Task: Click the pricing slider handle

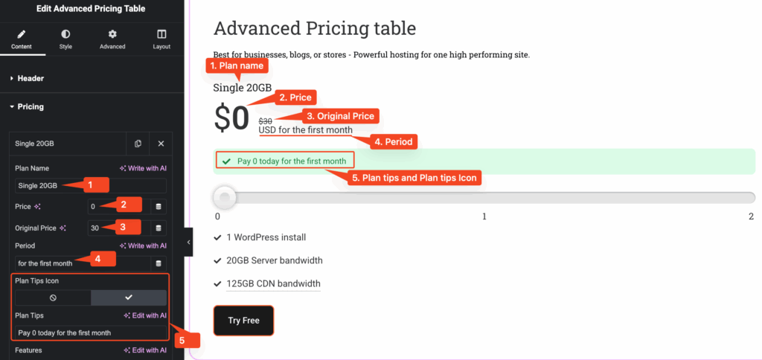Action: (x=224, y=197)
